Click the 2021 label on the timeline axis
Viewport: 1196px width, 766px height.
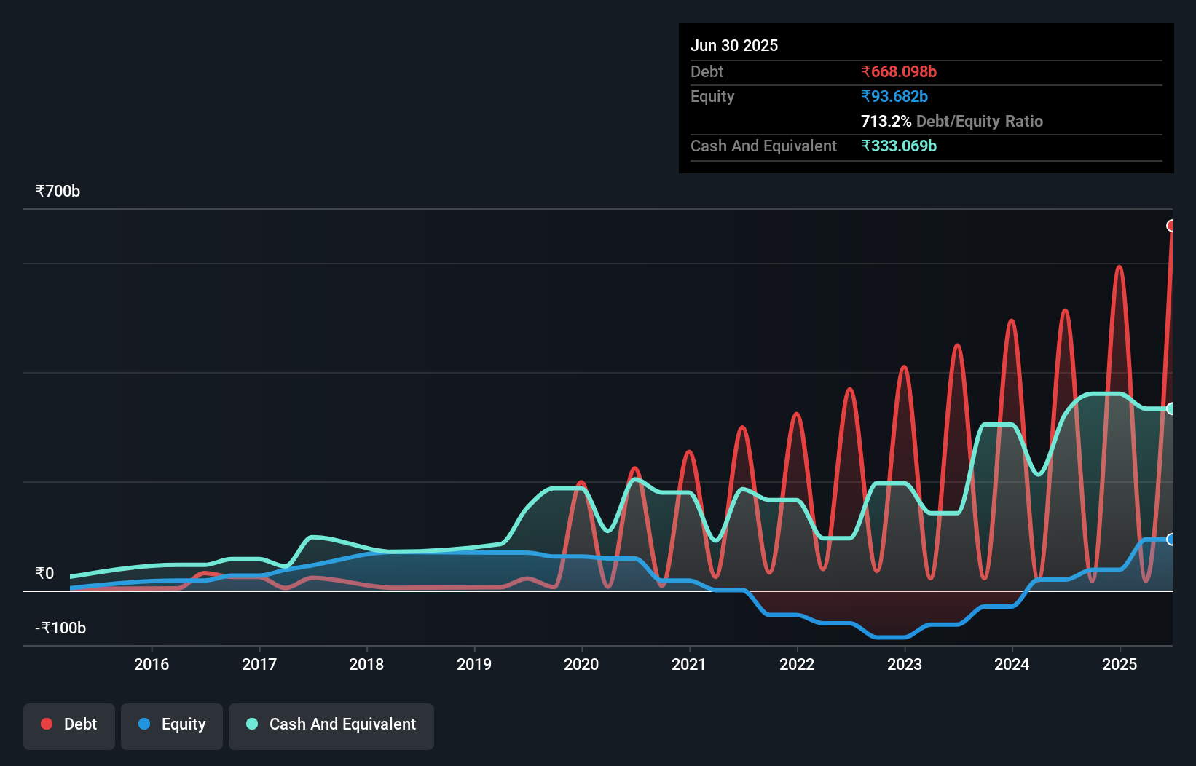[690, 664]
